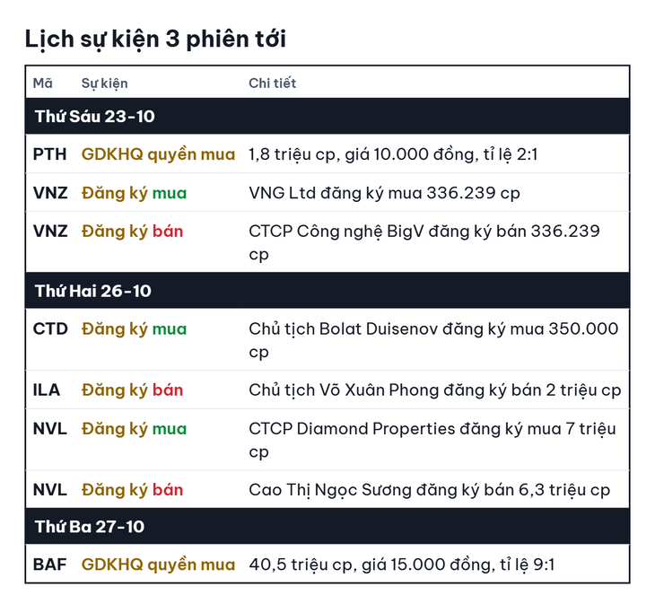Select the first VNZ stock code
This screenshot has height=604, width=655.
(x=50, y=193)
